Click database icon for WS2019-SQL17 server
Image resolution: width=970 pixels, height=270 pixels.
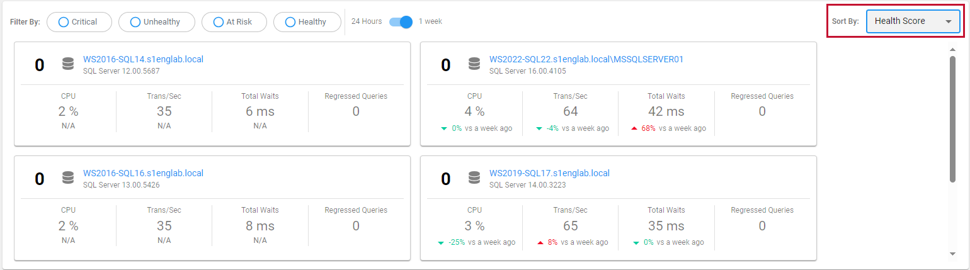[474, 178]
